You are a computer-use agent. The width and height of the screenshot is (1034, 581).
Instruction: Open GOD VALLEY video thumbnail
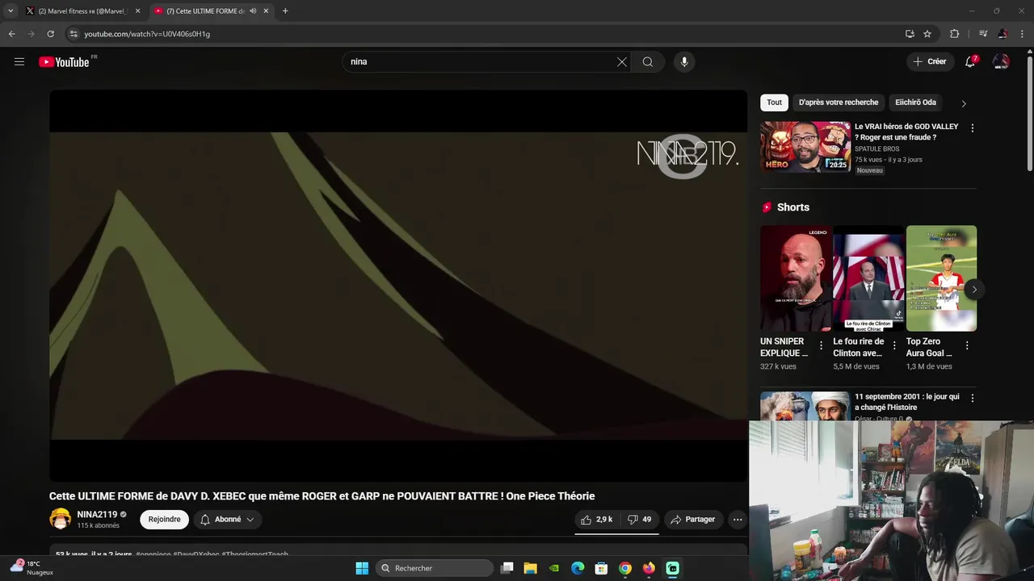coord(805,147)
